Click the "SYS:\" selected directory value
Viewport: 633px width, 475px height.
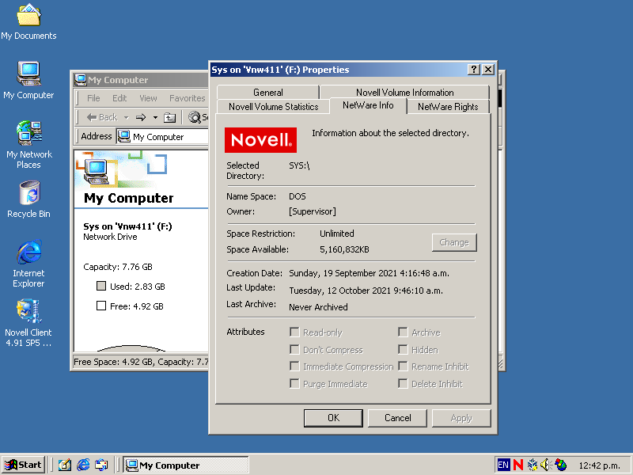coord(299,165)
